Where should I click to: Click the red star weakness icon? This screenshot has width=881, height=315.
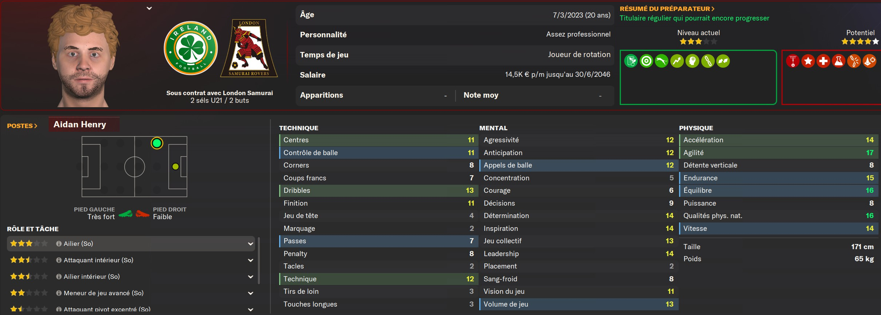pyautogui.click(x=808, y=61)
